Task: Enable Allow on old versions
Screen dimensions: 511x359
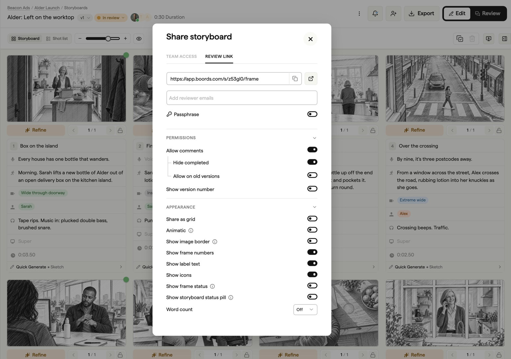Action: click(x=312, y=175)
